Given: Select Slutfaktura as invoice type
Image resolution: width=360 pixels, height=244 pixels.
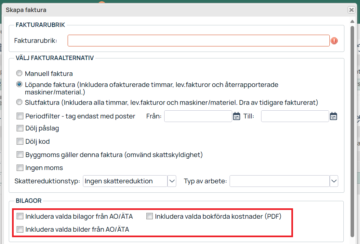Looking at the screenshot, I should (x=20, y=103).
